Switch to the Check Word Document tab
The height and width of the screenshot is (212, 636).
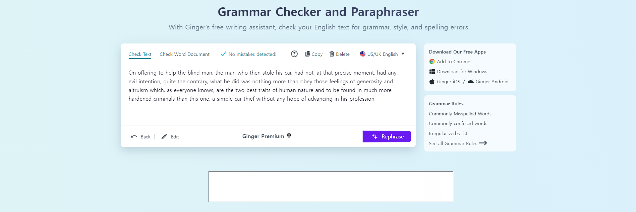pyautogui.click(x=184, y=54)
